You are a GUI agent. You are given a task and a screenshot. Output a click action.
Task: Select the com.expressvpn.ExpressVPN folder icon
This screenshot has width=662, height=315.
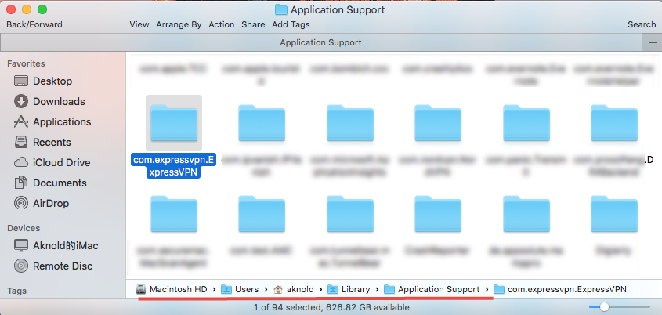[x=174, y=123]
